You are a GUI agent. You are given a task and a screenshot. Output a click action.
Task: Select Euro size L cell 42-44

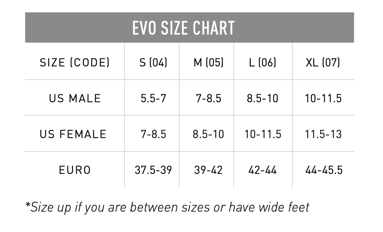(262, 170)
